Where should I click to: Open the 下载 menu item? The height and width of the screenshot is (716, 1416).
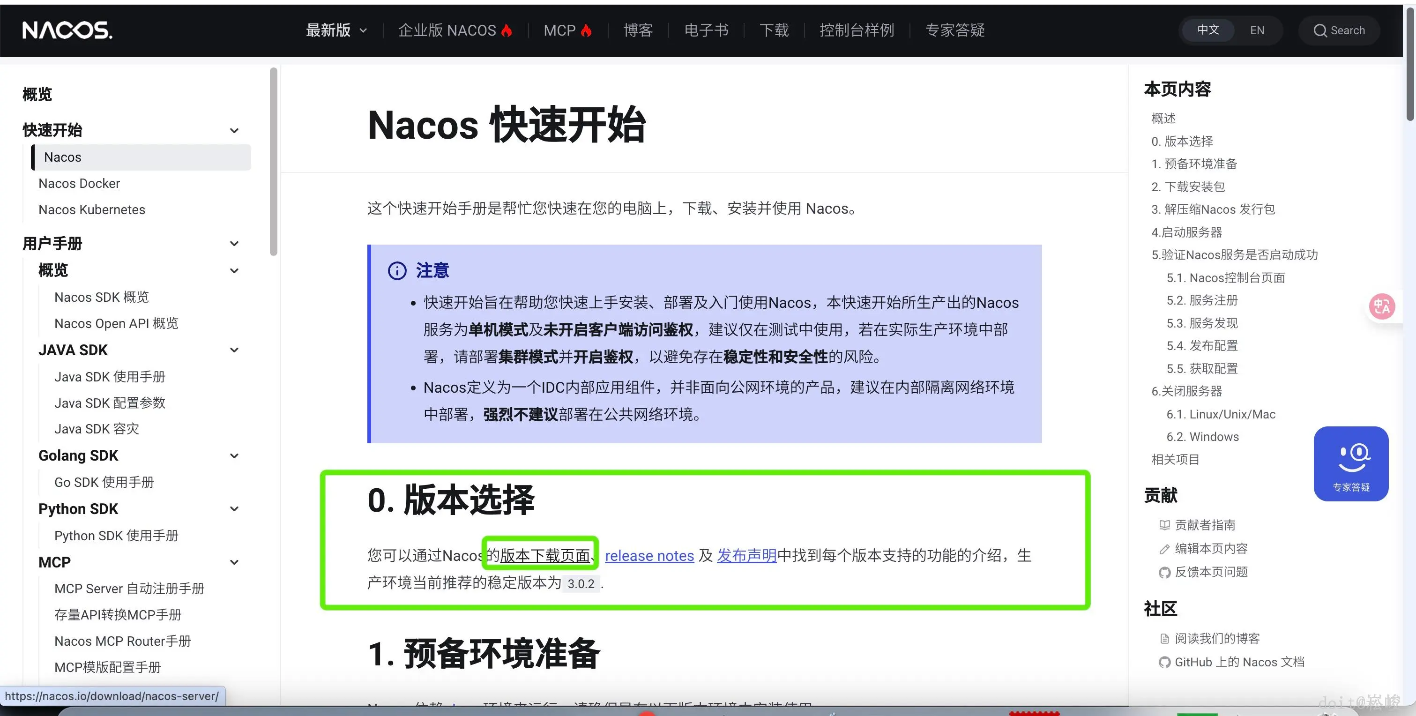774,30
